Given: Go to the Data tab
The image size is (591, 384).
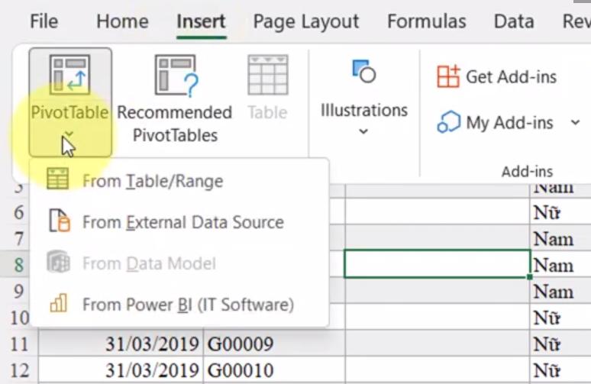Looking at the screenshot, I should [514, 21].
